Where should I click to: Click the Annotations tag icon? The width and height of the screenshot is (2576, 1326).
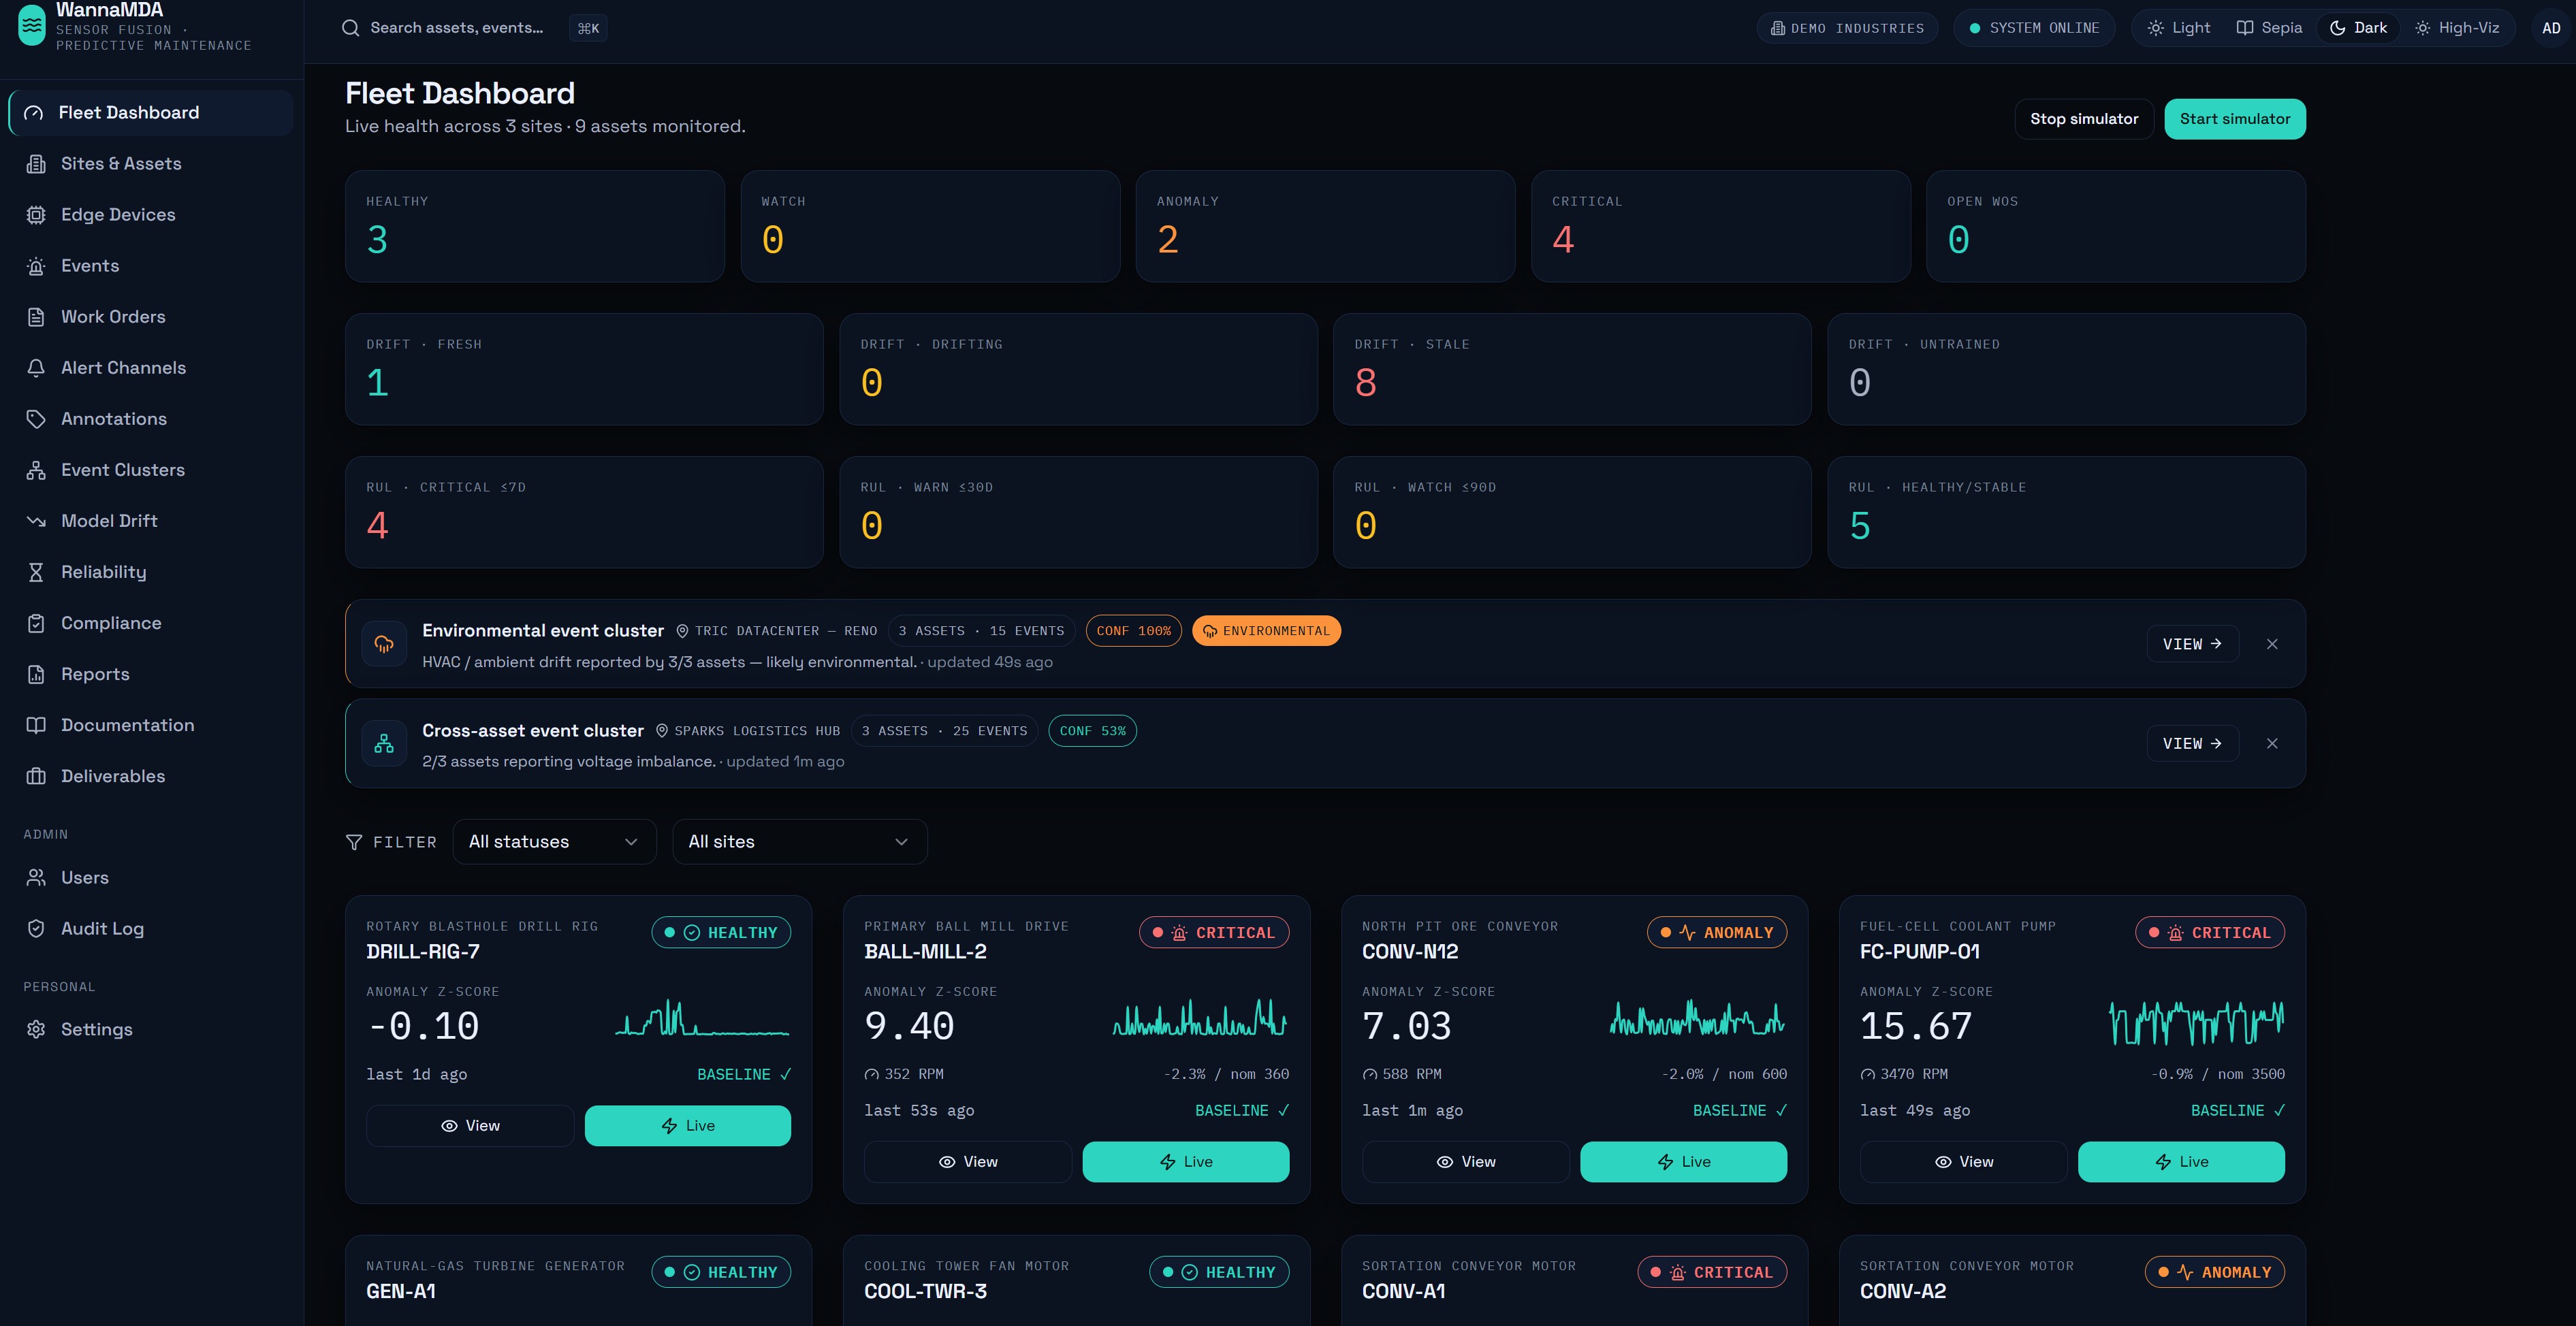click(36, 419)
